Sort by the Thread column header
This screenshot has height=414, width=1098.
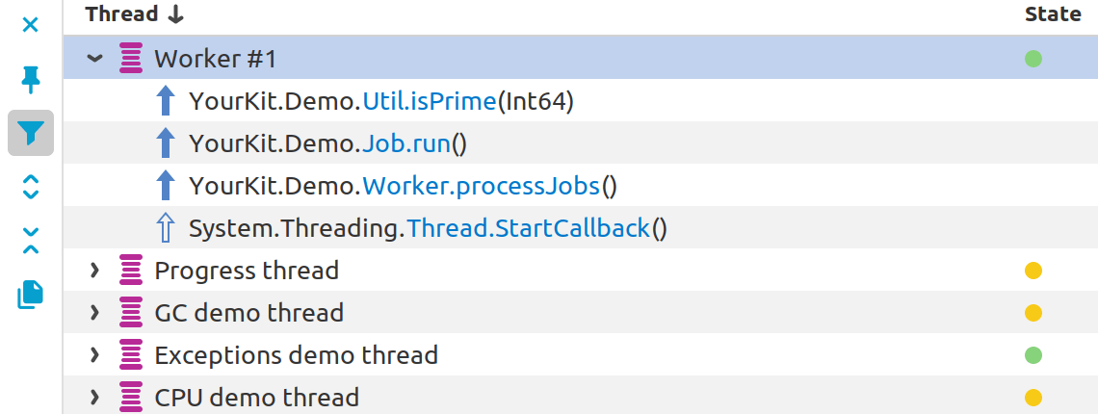(x=135, y=14)
